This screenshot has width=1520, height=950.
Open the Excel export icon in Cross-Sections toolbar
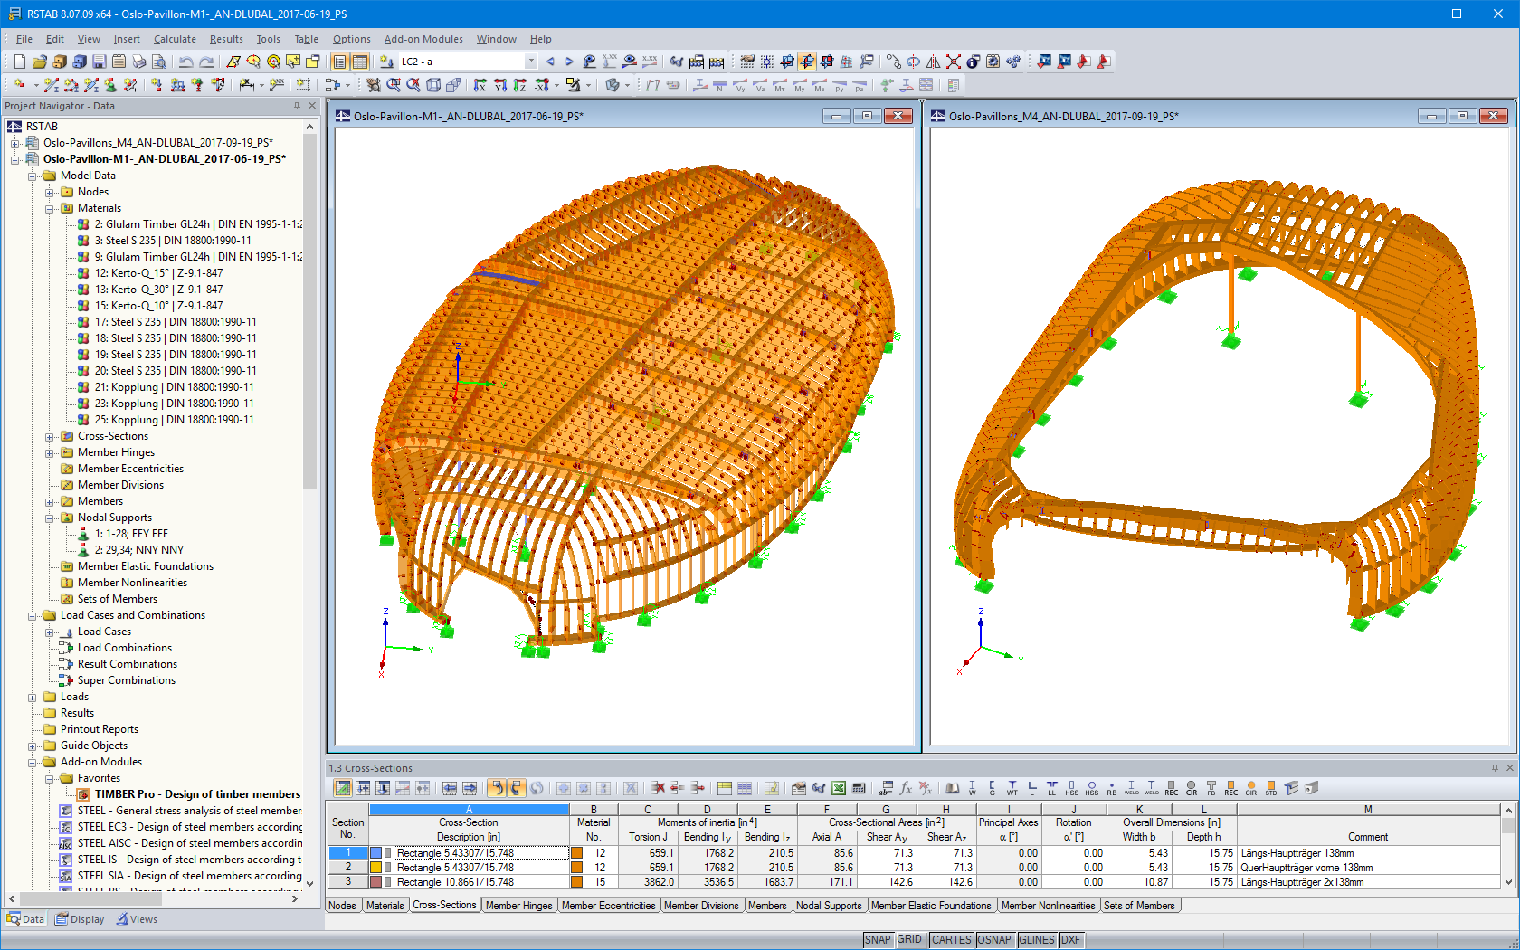(837, 788)
